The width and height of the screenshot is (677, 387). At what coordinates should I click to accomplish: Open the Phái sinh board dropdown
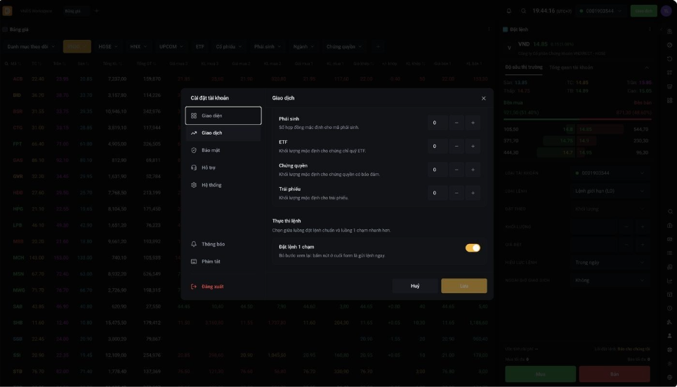pyautogui.click(x=268, y=46)
